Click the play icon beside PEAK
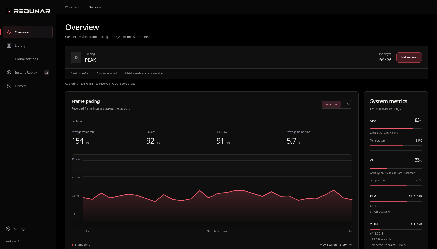 [x=76, y=57]
